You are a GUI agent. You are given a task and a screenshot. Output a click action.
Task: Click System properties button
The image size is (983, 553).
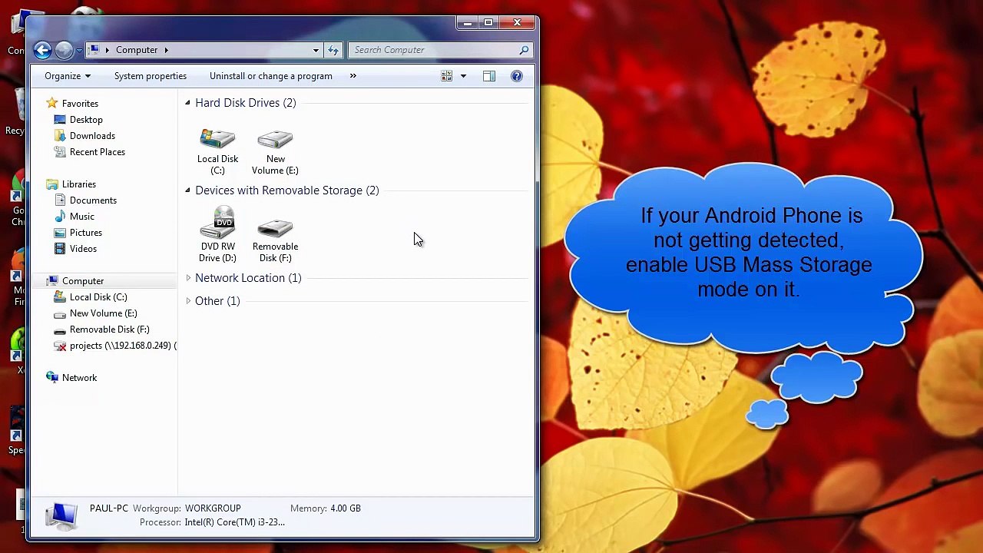click(151, 76)
